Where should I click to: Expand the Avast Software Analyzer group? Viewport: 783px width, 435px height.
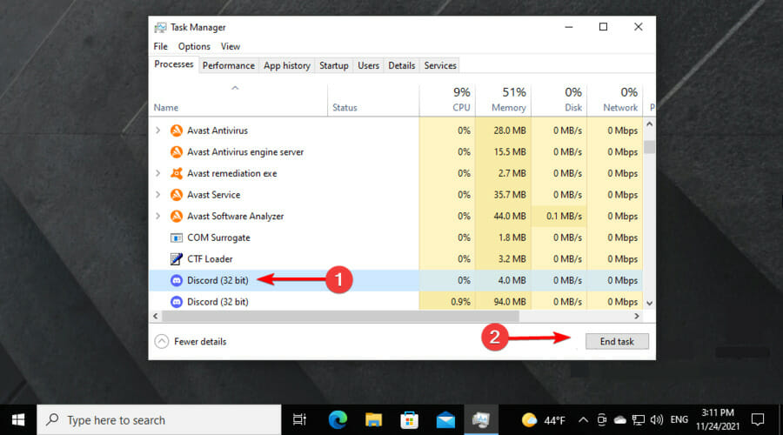pyautogui.click(x=157, y=217)
